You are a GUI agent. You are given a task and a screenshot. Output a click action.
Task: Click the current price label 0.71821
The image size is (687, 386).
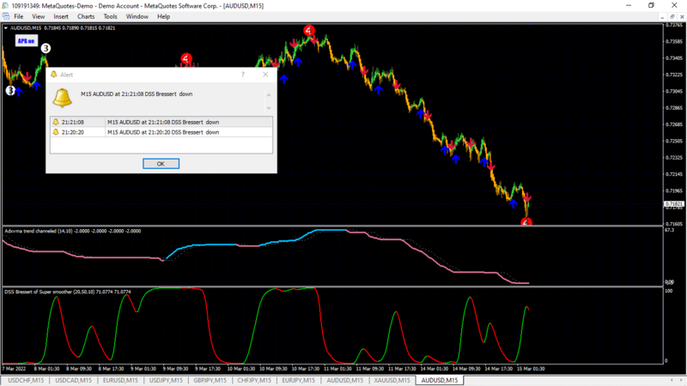674,204
